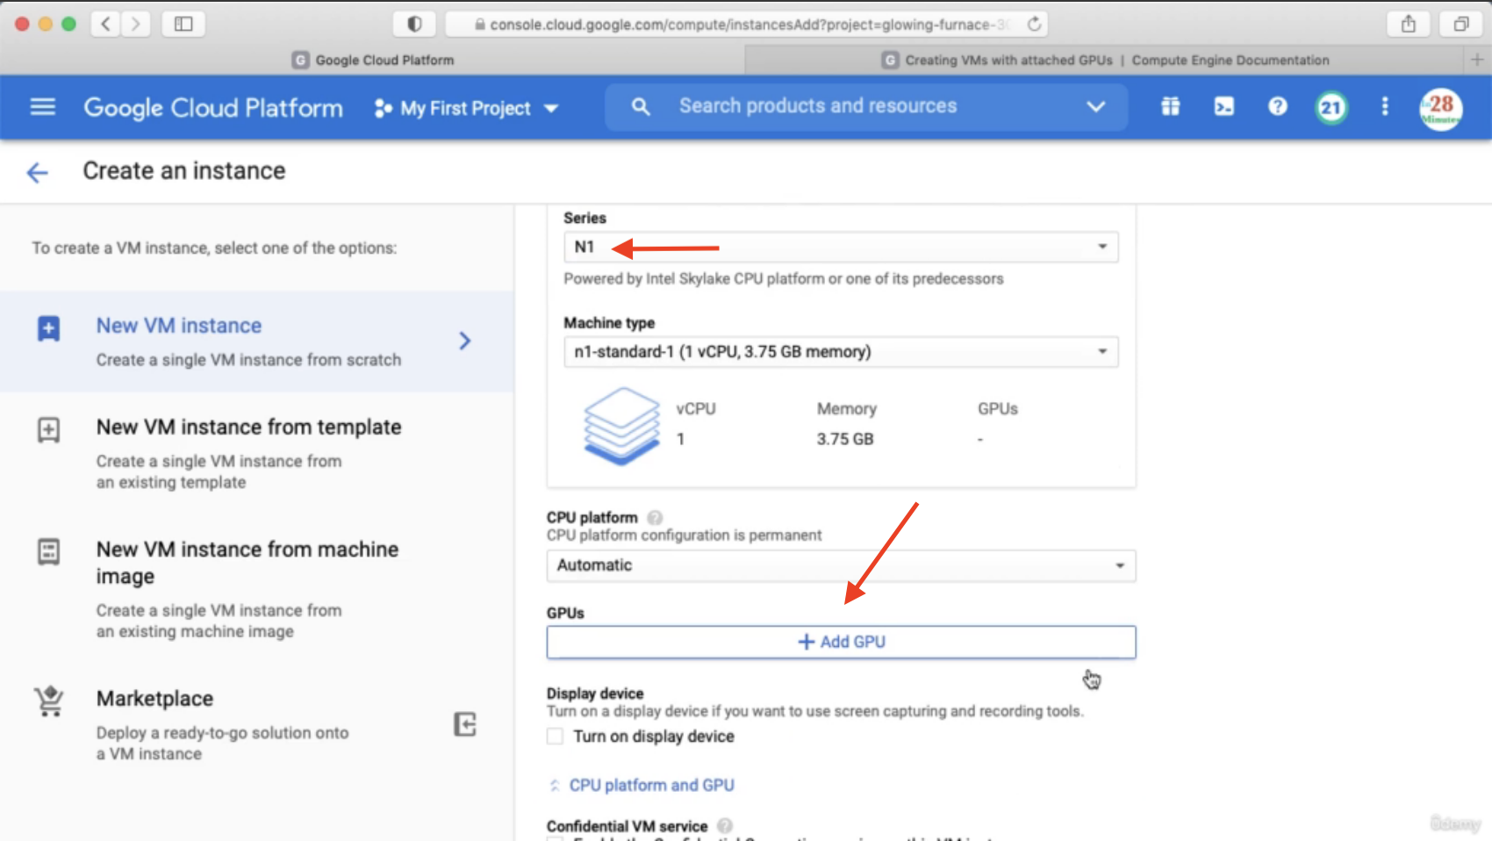
Task: Click CPU platform help icon
Action: pos(655,518)
